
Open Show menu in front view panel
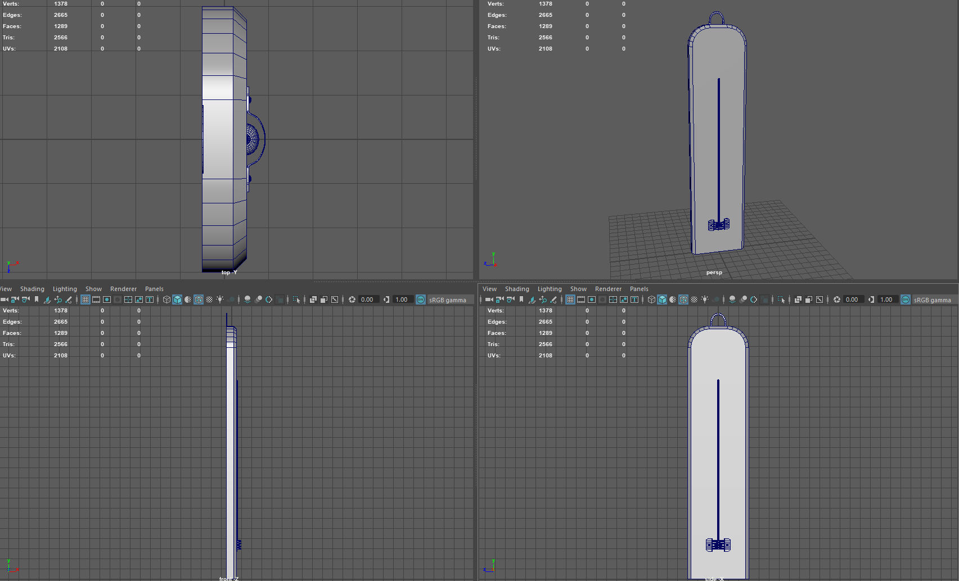(93, 289)
